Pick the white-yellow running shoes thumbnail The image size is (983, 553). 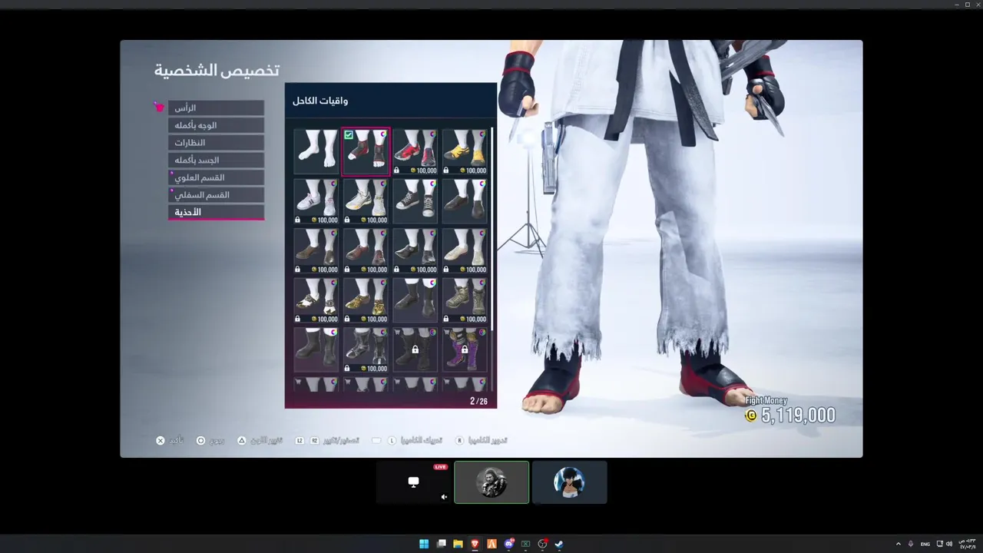pos(366,202)
